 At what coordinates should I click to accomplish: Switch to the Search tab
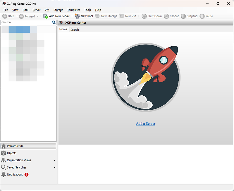[x=75, y=30]
